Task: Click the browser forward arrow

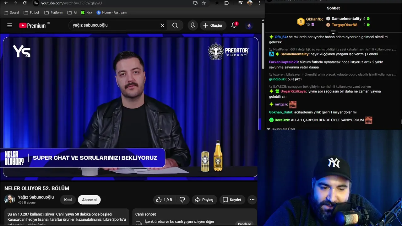Action: 15,3
